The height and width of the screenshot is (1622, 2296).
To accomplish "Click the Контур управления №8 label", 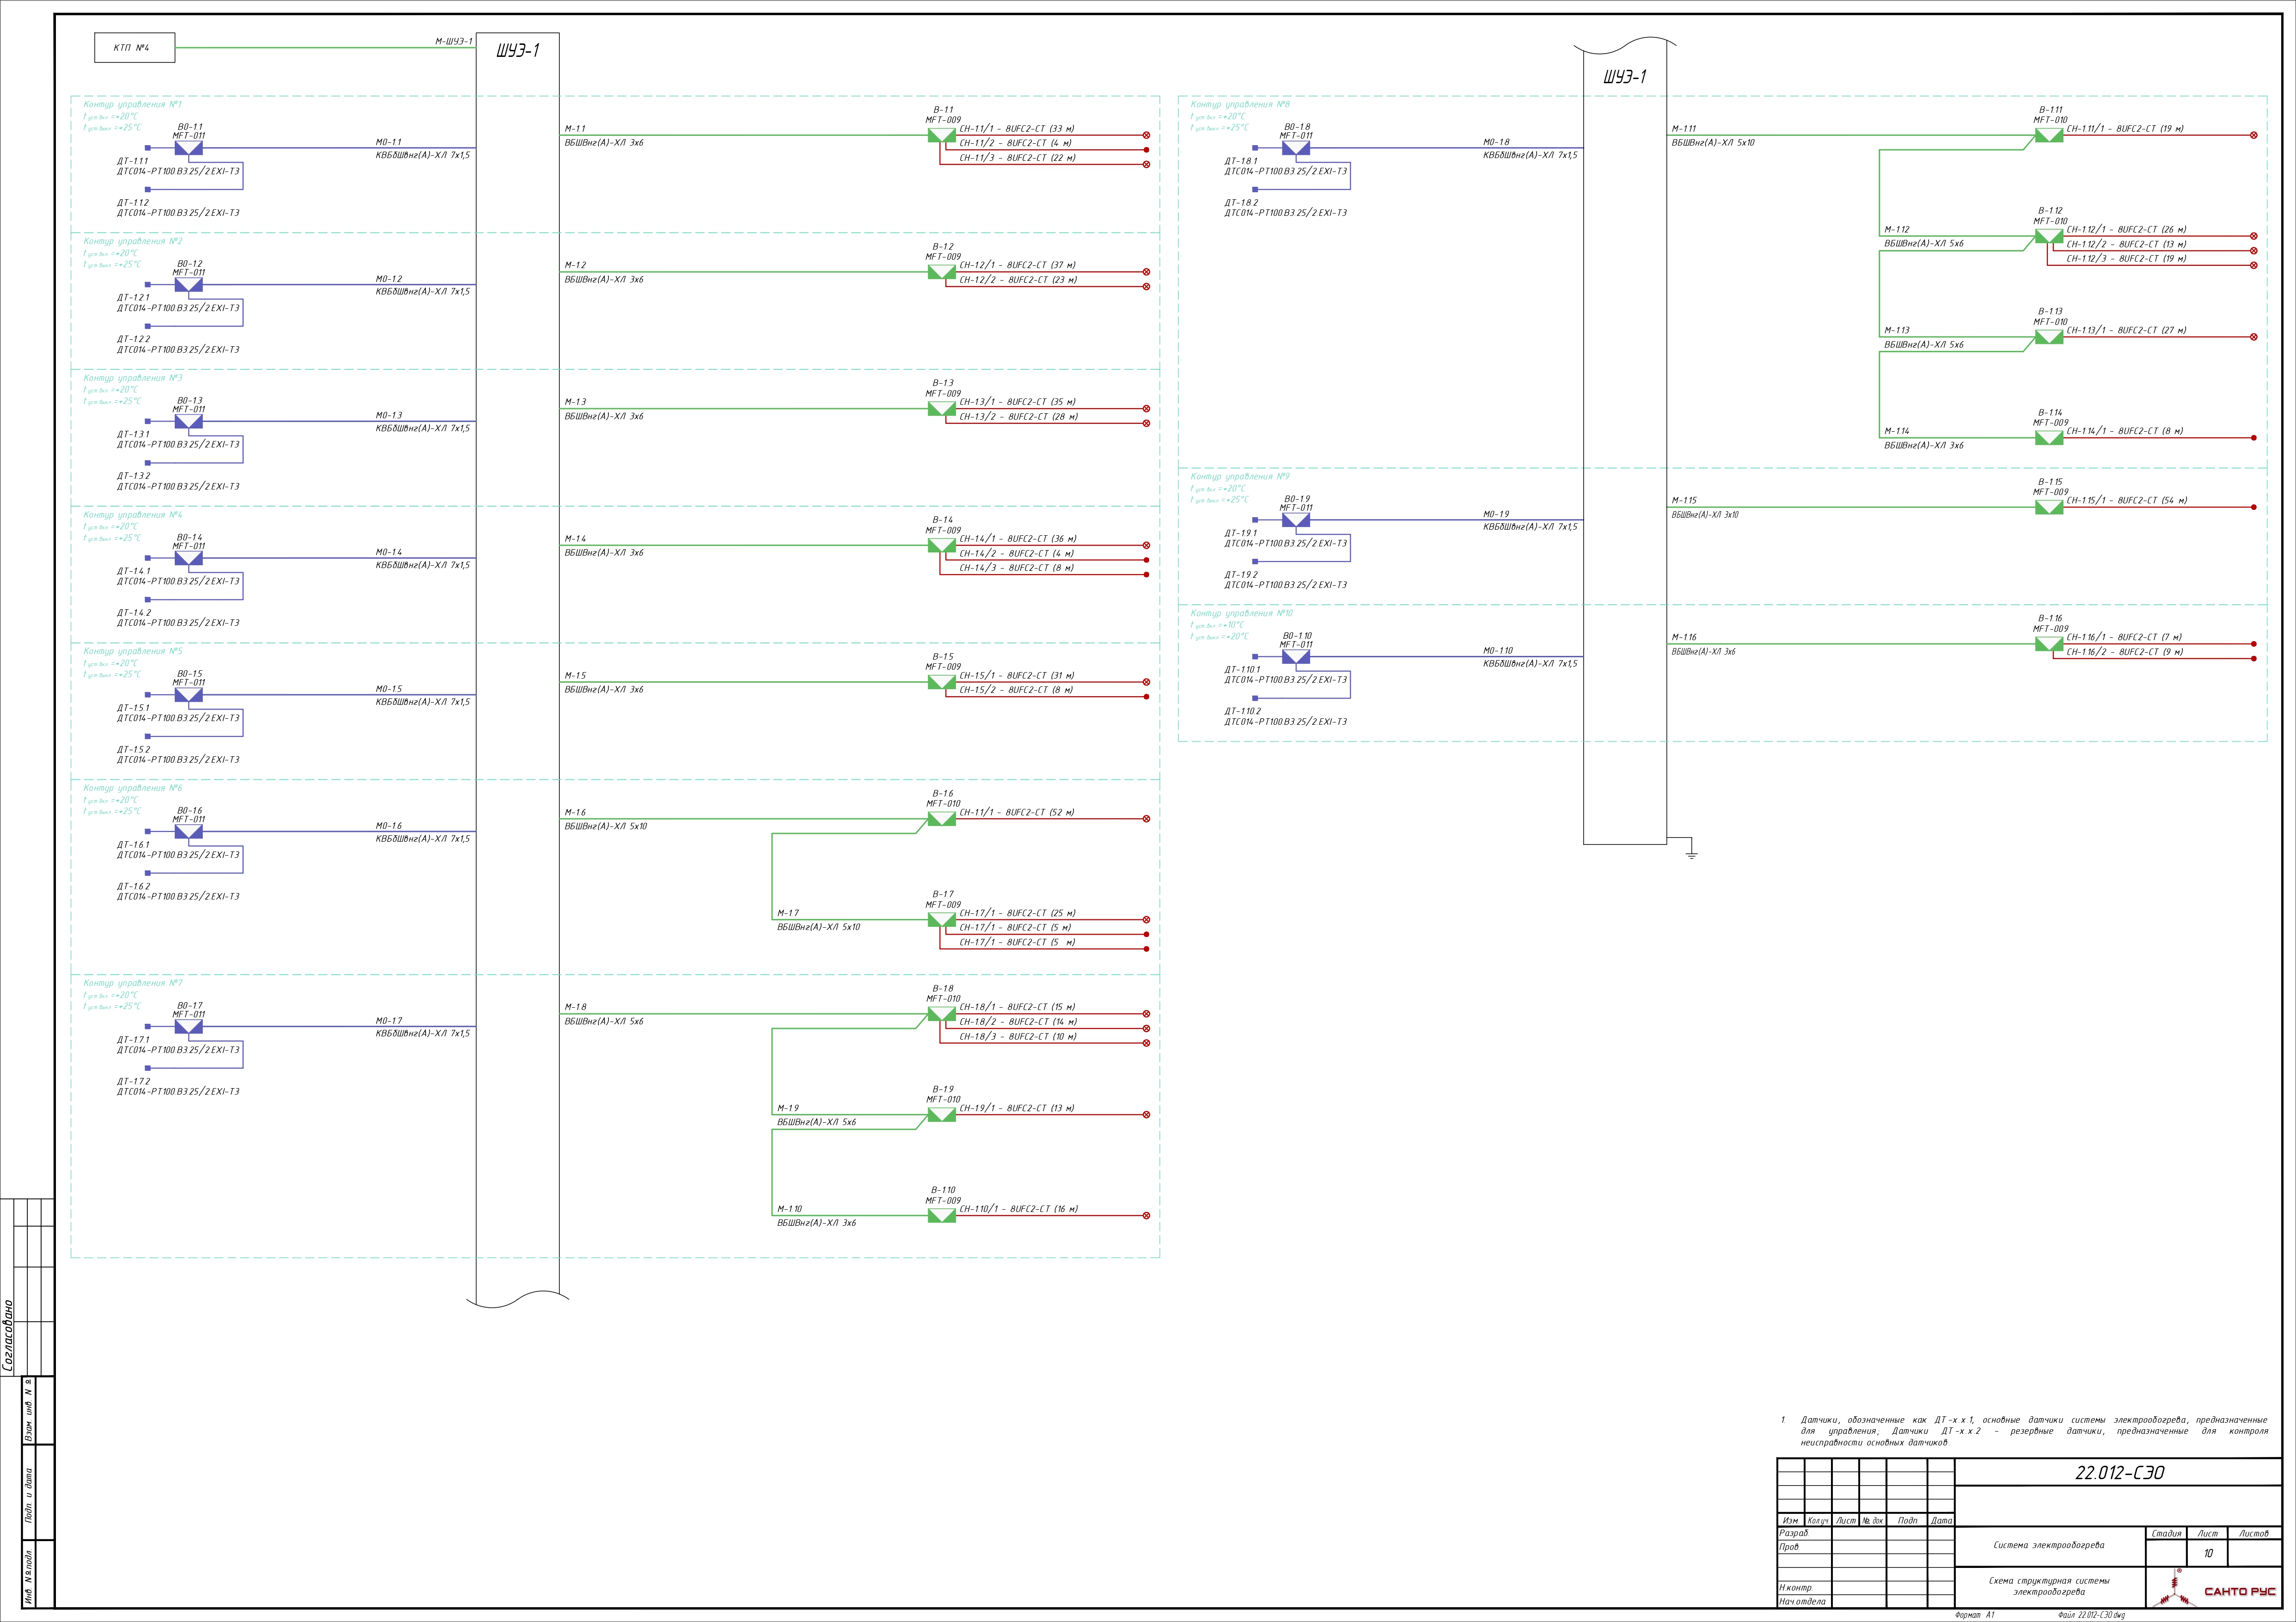I will [x=1240, y=104].
